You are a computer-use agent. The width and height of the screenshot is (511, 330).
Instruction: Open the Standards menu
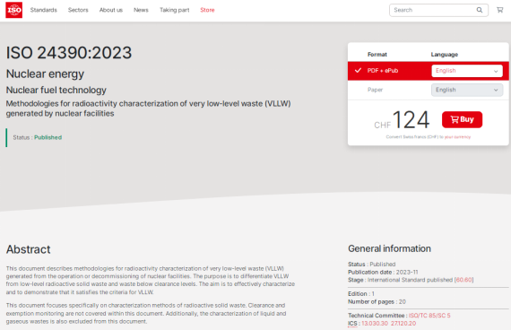44,10
